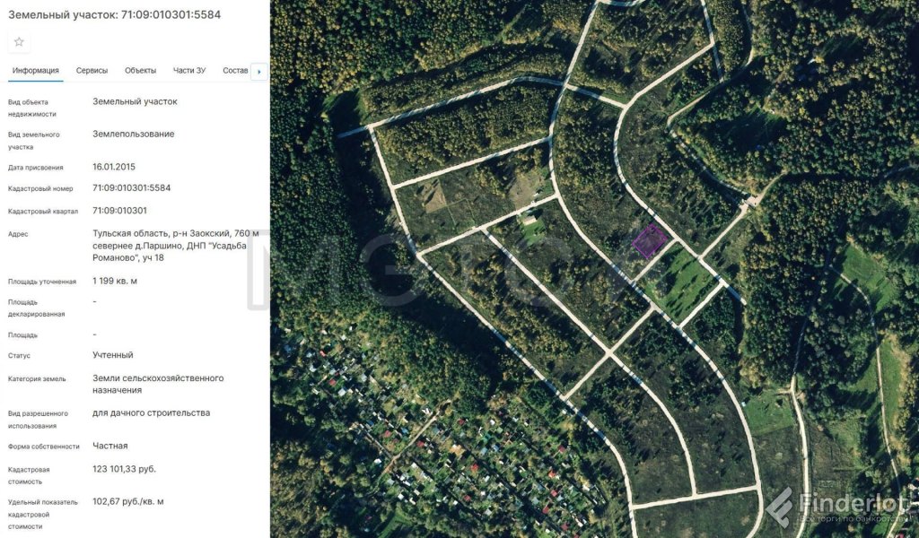Viewport: 919px width, 538px height.
Task: Click the favorite star icon
Action: 19,42
